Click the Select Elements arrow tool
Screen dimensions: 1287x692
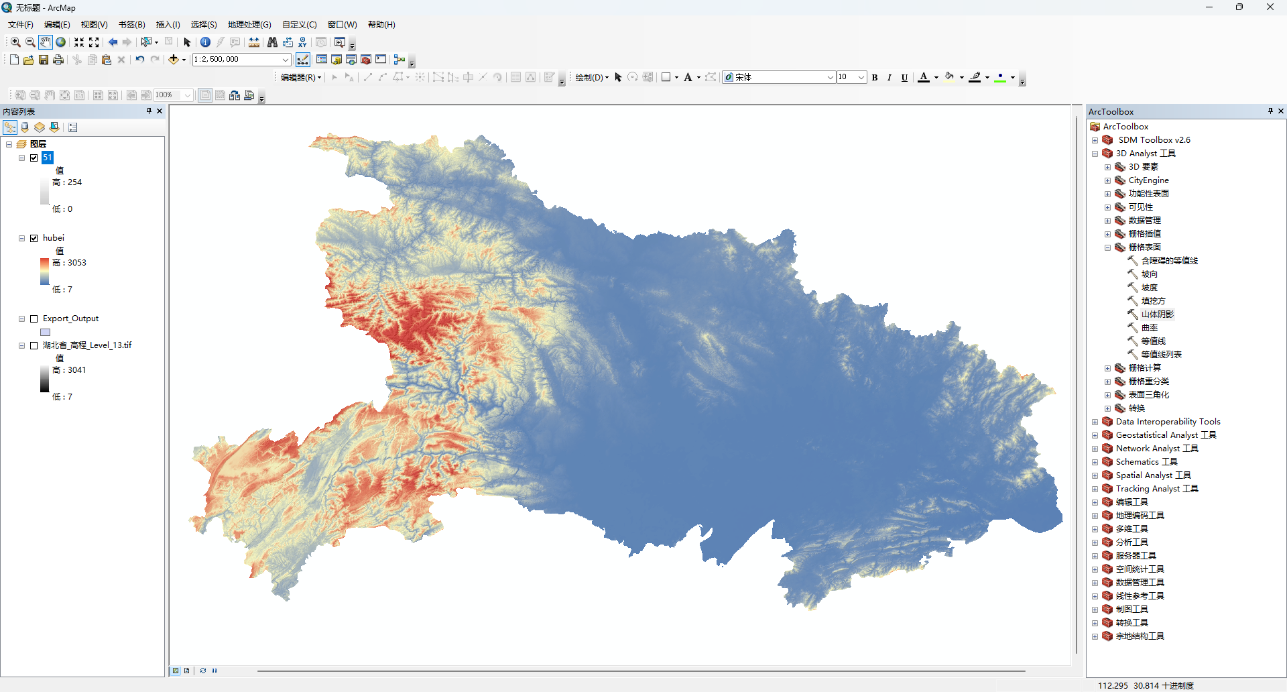187,42
